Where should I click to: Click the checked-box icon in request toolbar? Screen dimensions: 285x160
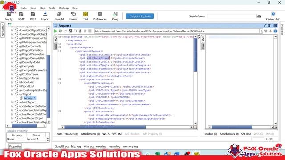pyautogui.click(x=70, y=31)
